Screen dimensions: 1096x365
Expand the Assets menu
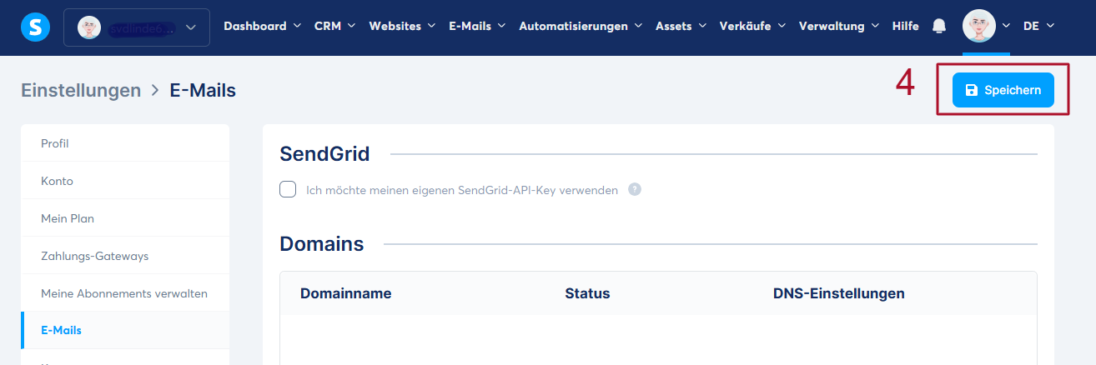[x=681, y=27]
